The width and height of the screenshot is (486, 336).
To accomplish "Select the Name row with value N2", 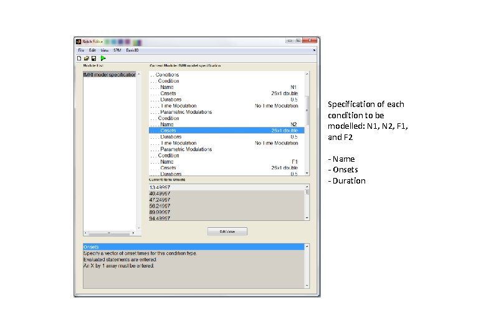I will click(x=227, y=124).
